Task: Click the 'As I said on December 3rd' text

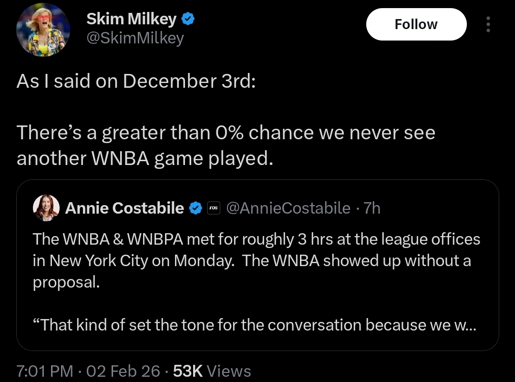Action: 136,81
